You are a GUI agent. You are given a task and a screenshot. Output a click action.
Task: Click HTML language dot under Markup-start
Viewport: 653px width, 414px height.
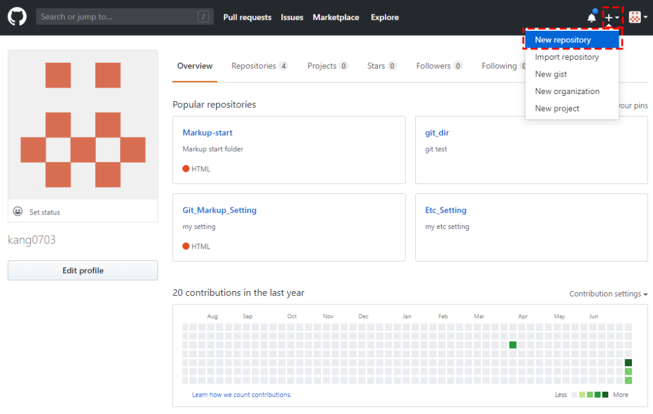186,168
